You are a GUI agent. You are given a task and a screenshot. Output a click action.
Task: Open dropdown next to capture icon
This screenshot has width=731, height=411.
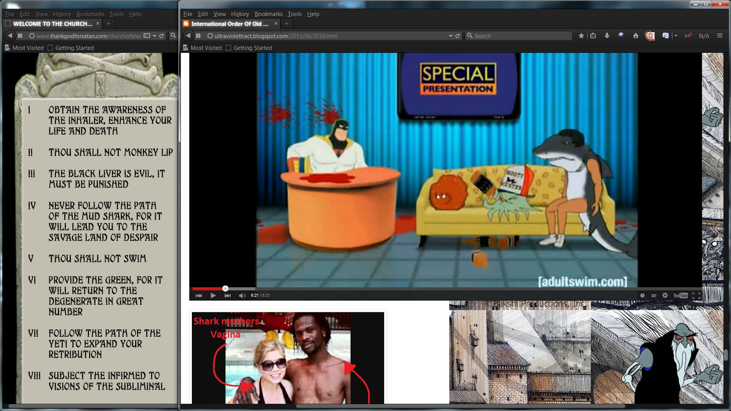coord(676,36)
